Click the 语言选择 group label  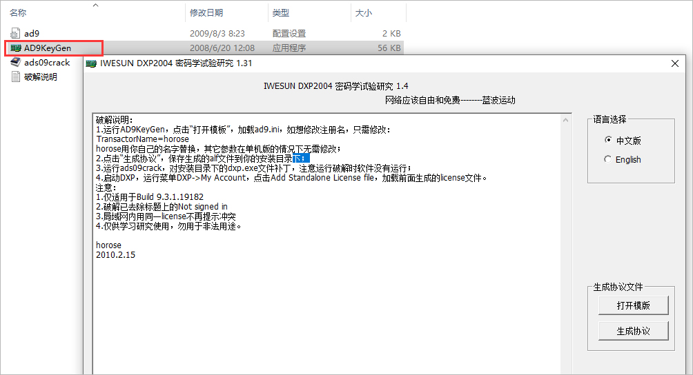coord(609,119)
